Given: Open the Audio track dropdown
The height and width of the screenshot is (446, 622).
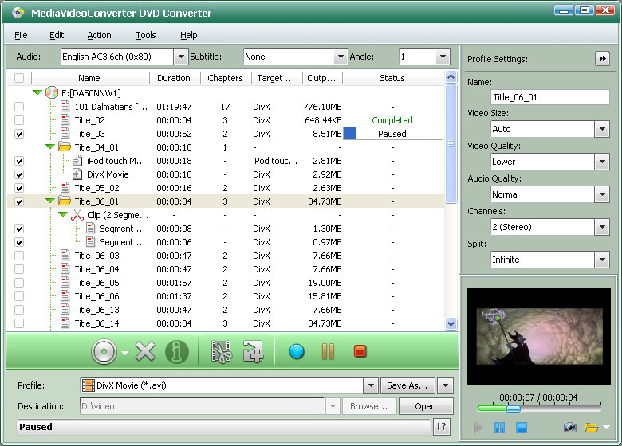Looking at the screenshot, I should coord(181,57).
